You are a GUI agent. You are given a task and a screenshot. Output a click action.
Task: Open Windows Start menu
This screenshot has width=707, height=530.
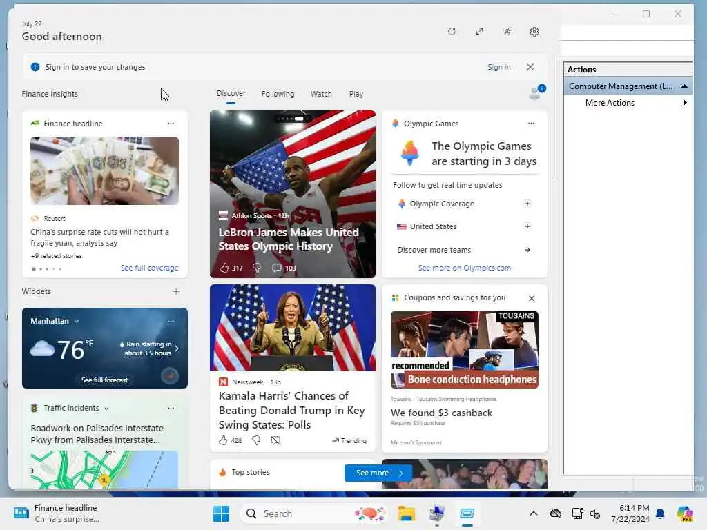[x=221, y=513]
